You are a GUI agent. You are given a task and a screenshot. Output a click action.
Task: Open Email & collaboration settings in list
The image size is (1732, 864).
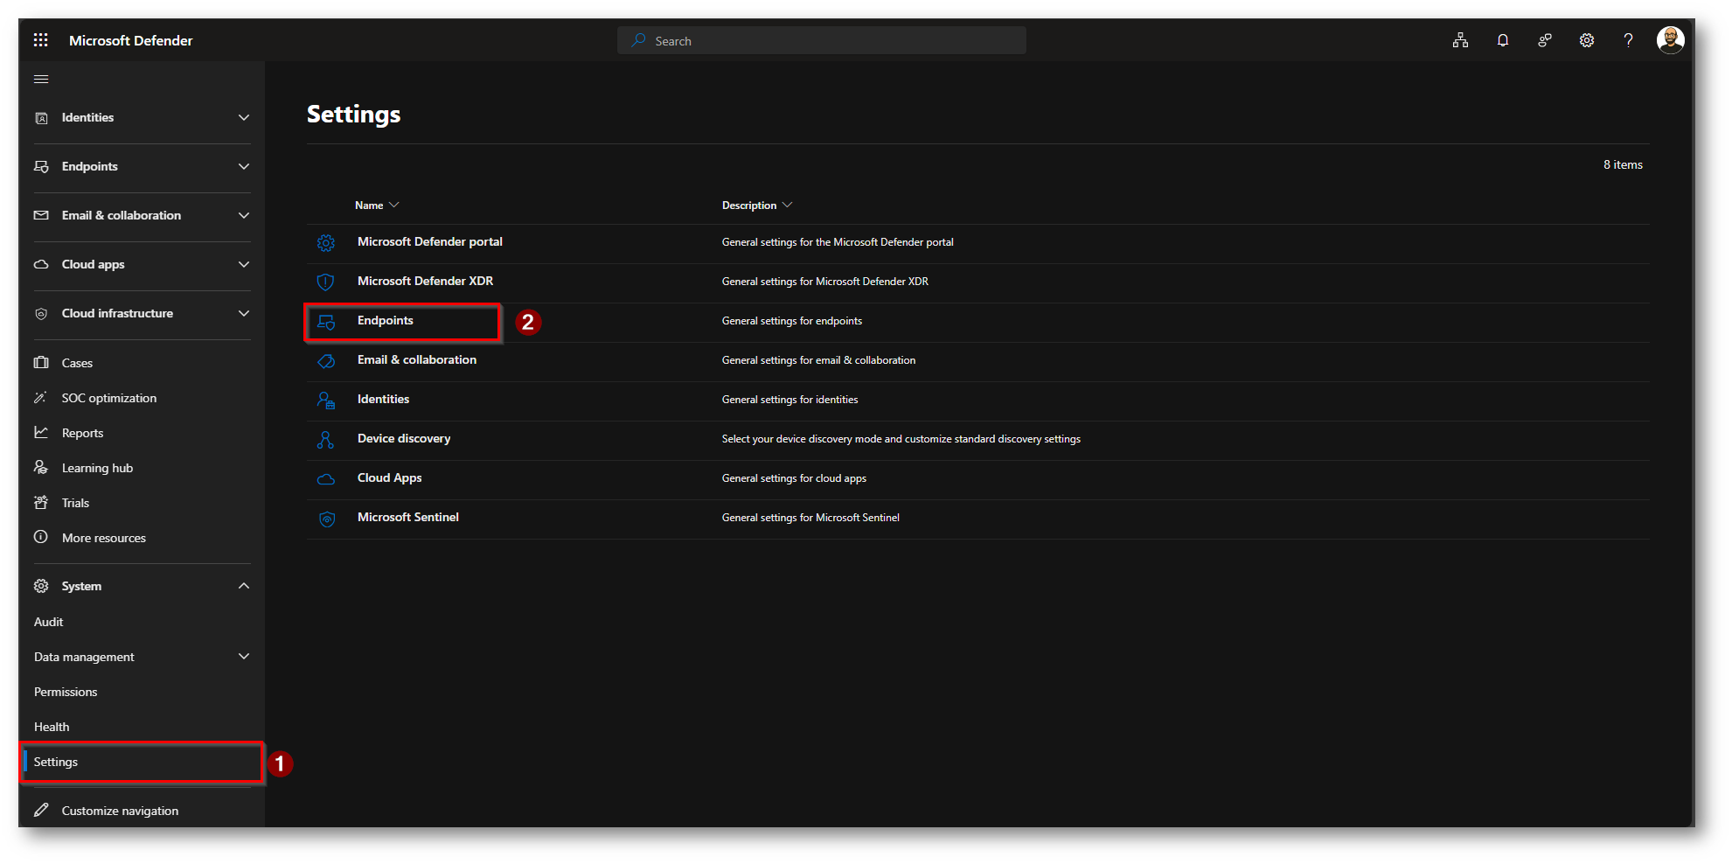coord(417,360)
